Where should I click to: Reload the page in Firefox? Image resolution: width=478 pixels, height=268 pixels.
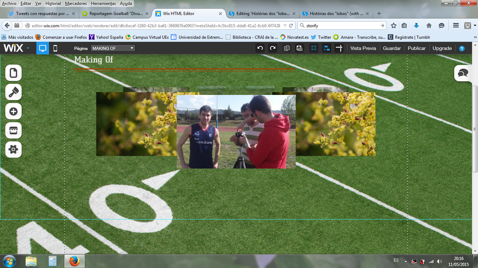pos(291,25)
